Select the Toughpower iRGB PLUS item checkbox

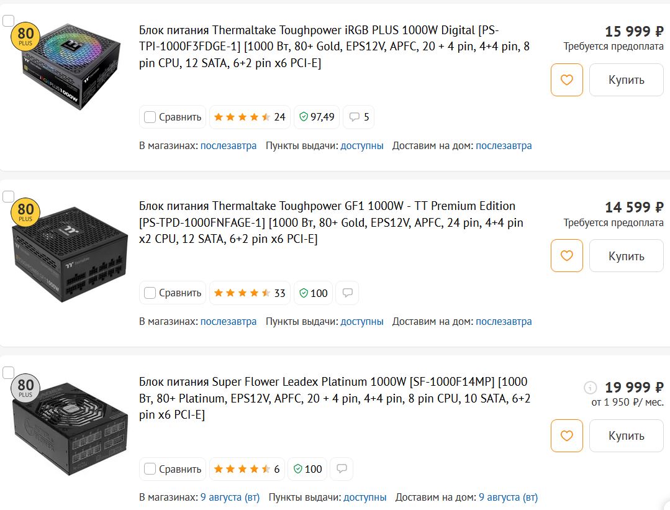(8, 21)
